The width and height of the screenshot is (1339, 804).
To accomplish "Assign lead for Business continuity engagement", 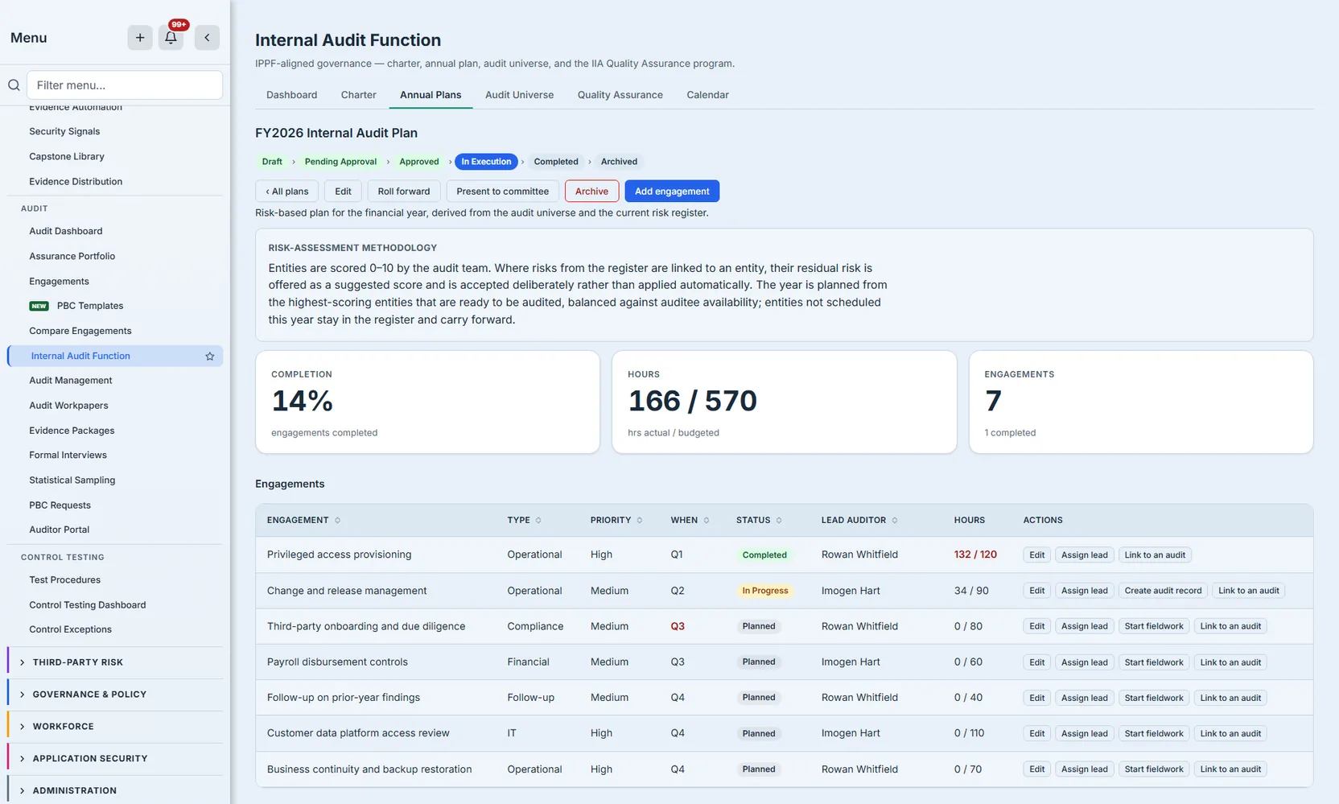I will [1084, 769].
